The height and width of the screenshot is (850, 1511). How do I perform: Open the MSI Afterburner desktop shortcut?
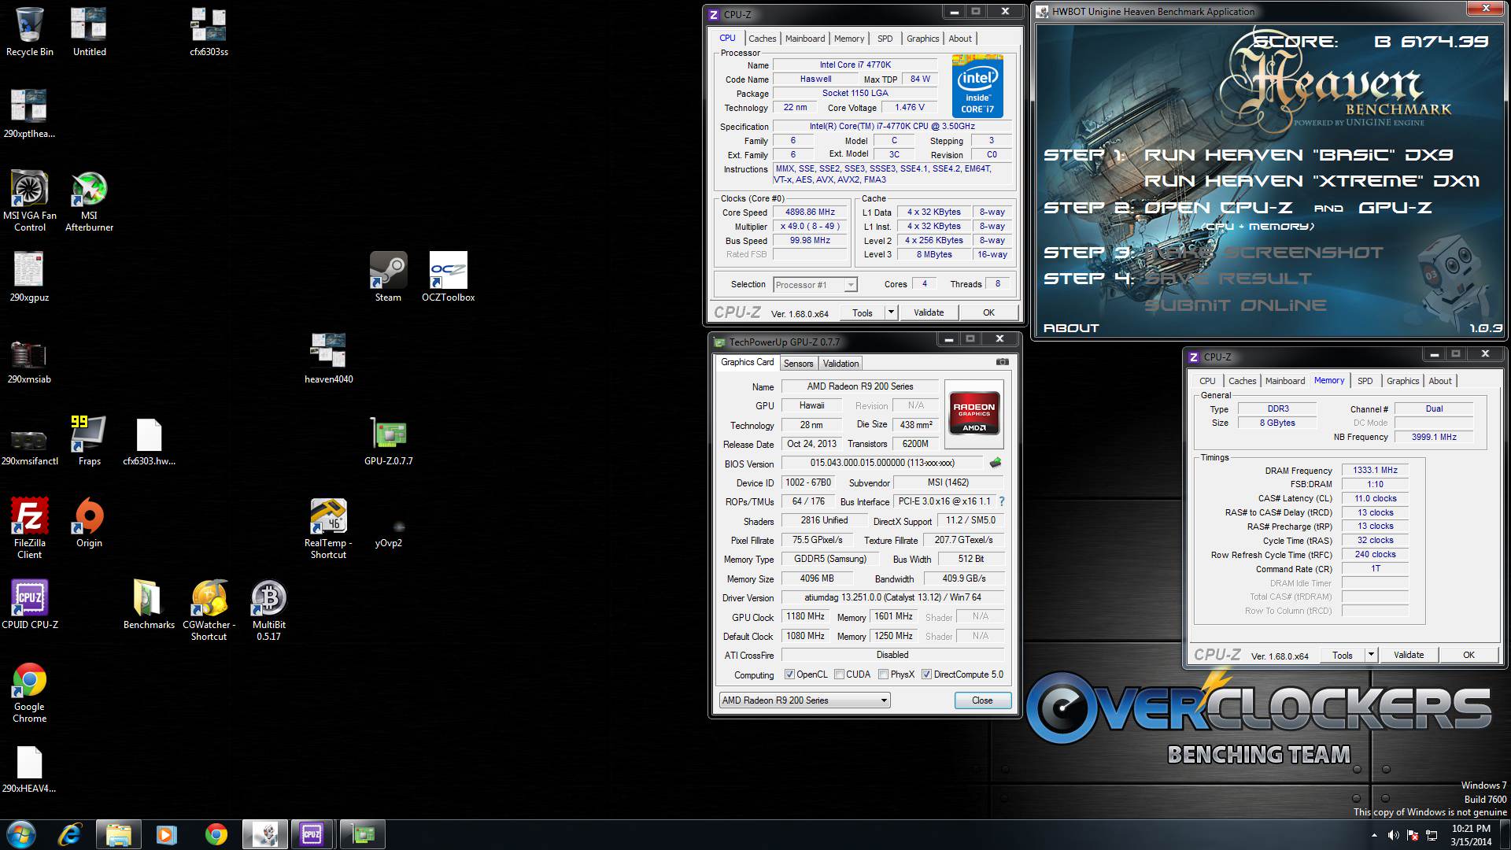click(x=89, y=201)
